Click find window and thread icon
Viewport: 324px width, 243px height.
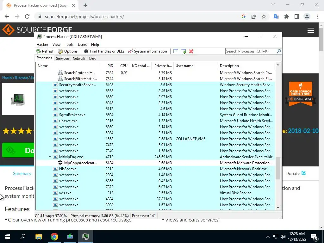coord(183,51)
